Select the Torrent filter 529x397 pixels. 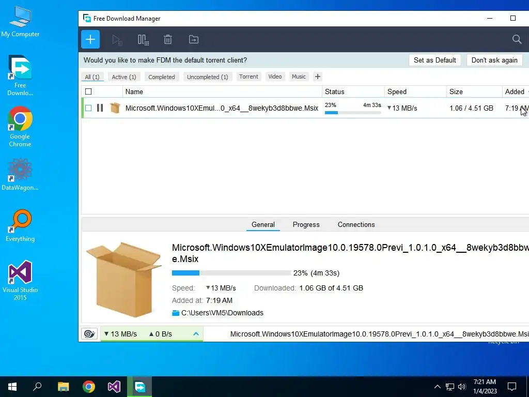click(248, 77)
